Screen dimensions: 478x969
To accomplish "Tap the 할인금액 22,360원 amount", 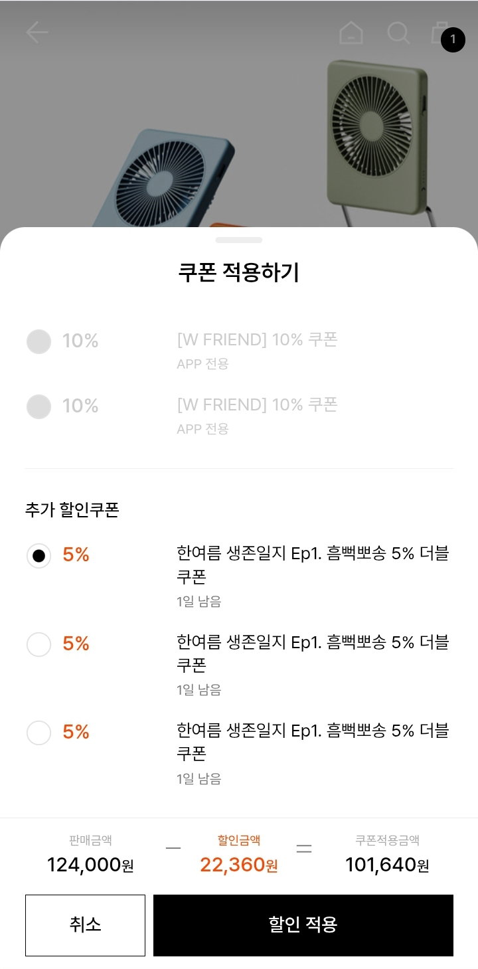I will click(x=239, y=865).
